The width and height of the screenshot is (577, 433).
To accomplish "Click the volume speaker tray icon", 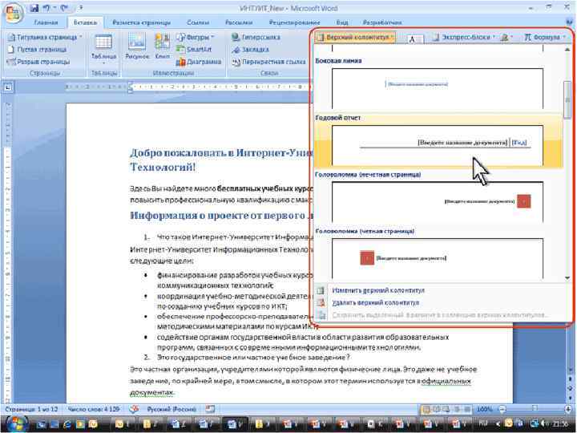I will click(543, 424).
